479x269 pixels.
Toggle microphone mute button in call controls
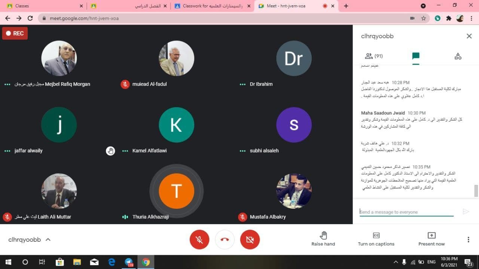(x=199, y=239)
